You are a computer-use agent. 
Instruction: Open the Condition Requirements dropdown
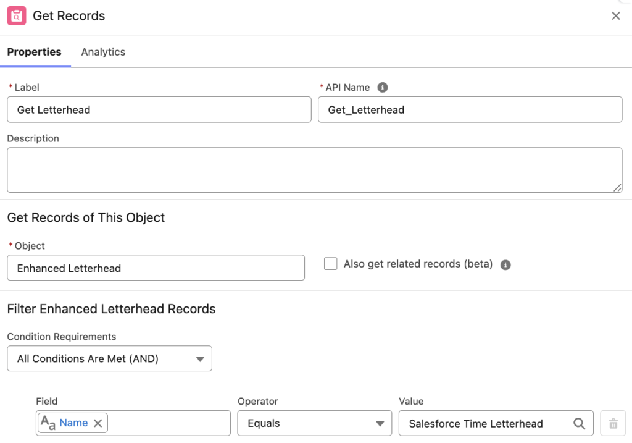[109, 358]
